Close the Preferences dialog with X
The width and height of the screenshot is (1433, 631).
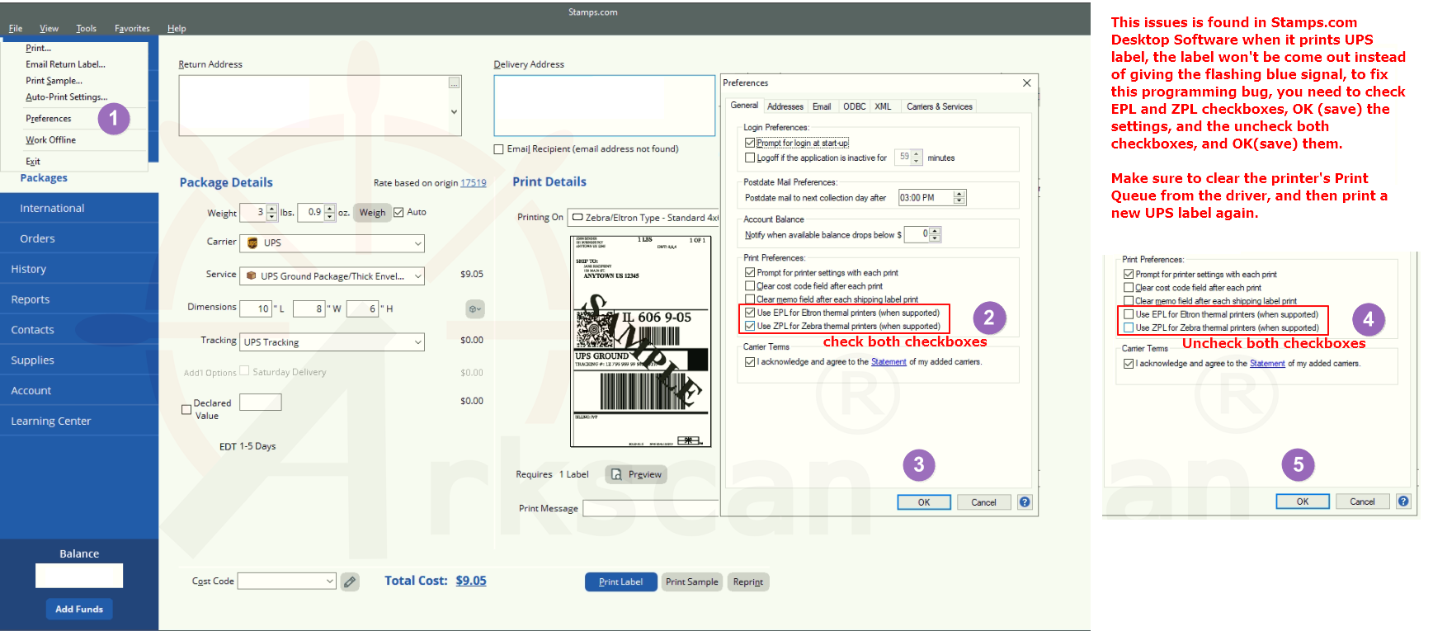pyautogui.click(x=1027, y=82)
